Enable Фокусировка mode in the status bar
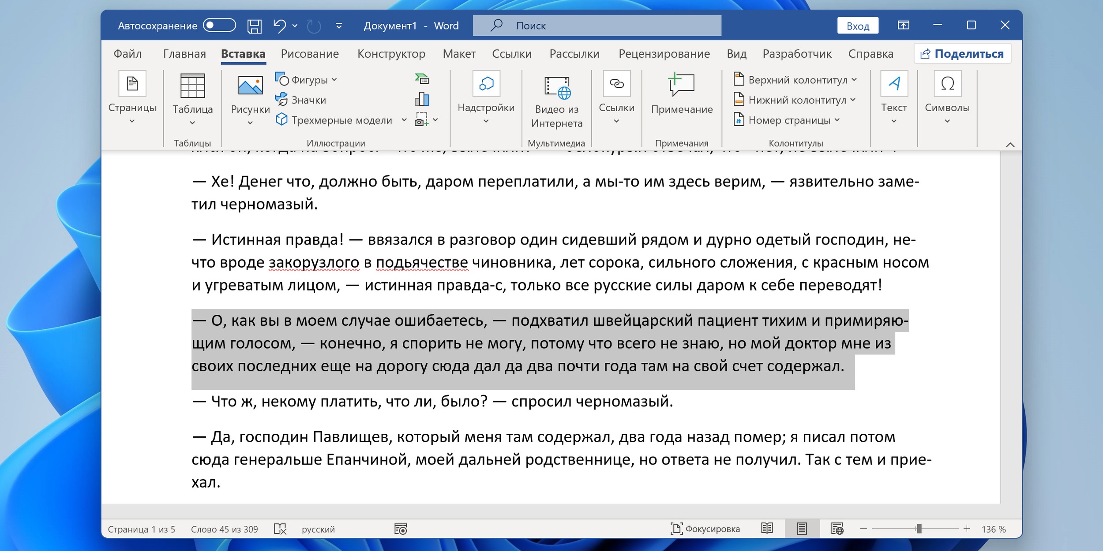This screenshot has width=1103, height=551. tap(705, 529)
